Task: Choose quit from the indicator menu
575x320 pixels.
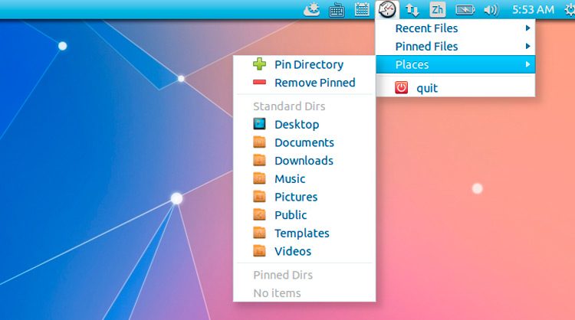Action: (455, 88)
